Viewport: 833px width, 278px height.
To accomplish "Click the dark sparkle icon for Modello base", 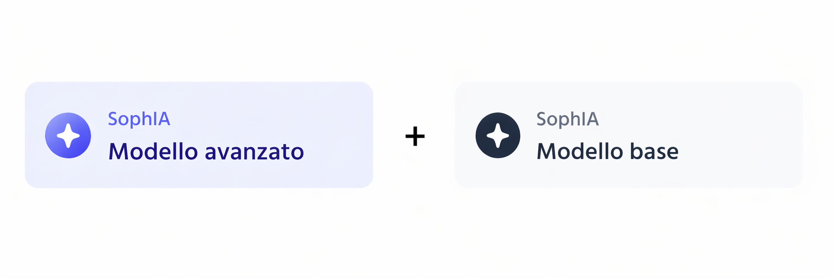I will (498, 135).
